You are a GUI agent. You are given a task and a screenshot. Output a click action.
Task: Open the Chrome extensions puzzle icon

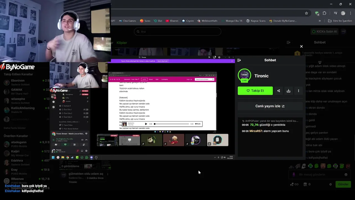tap(324, 13)
